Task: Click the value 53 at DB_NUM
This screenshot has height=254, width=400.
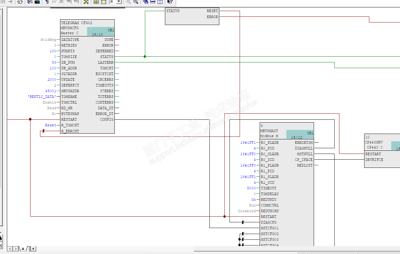Action: [x=54, y=62]
